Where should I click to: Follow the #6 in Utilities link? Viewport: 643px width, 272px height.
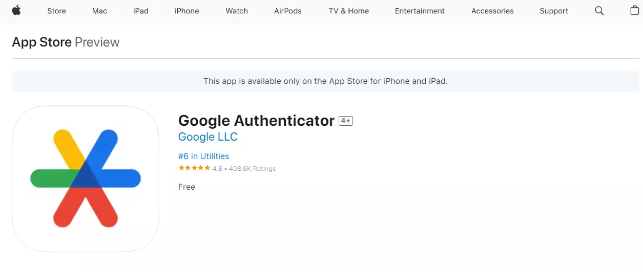point(203,156)
